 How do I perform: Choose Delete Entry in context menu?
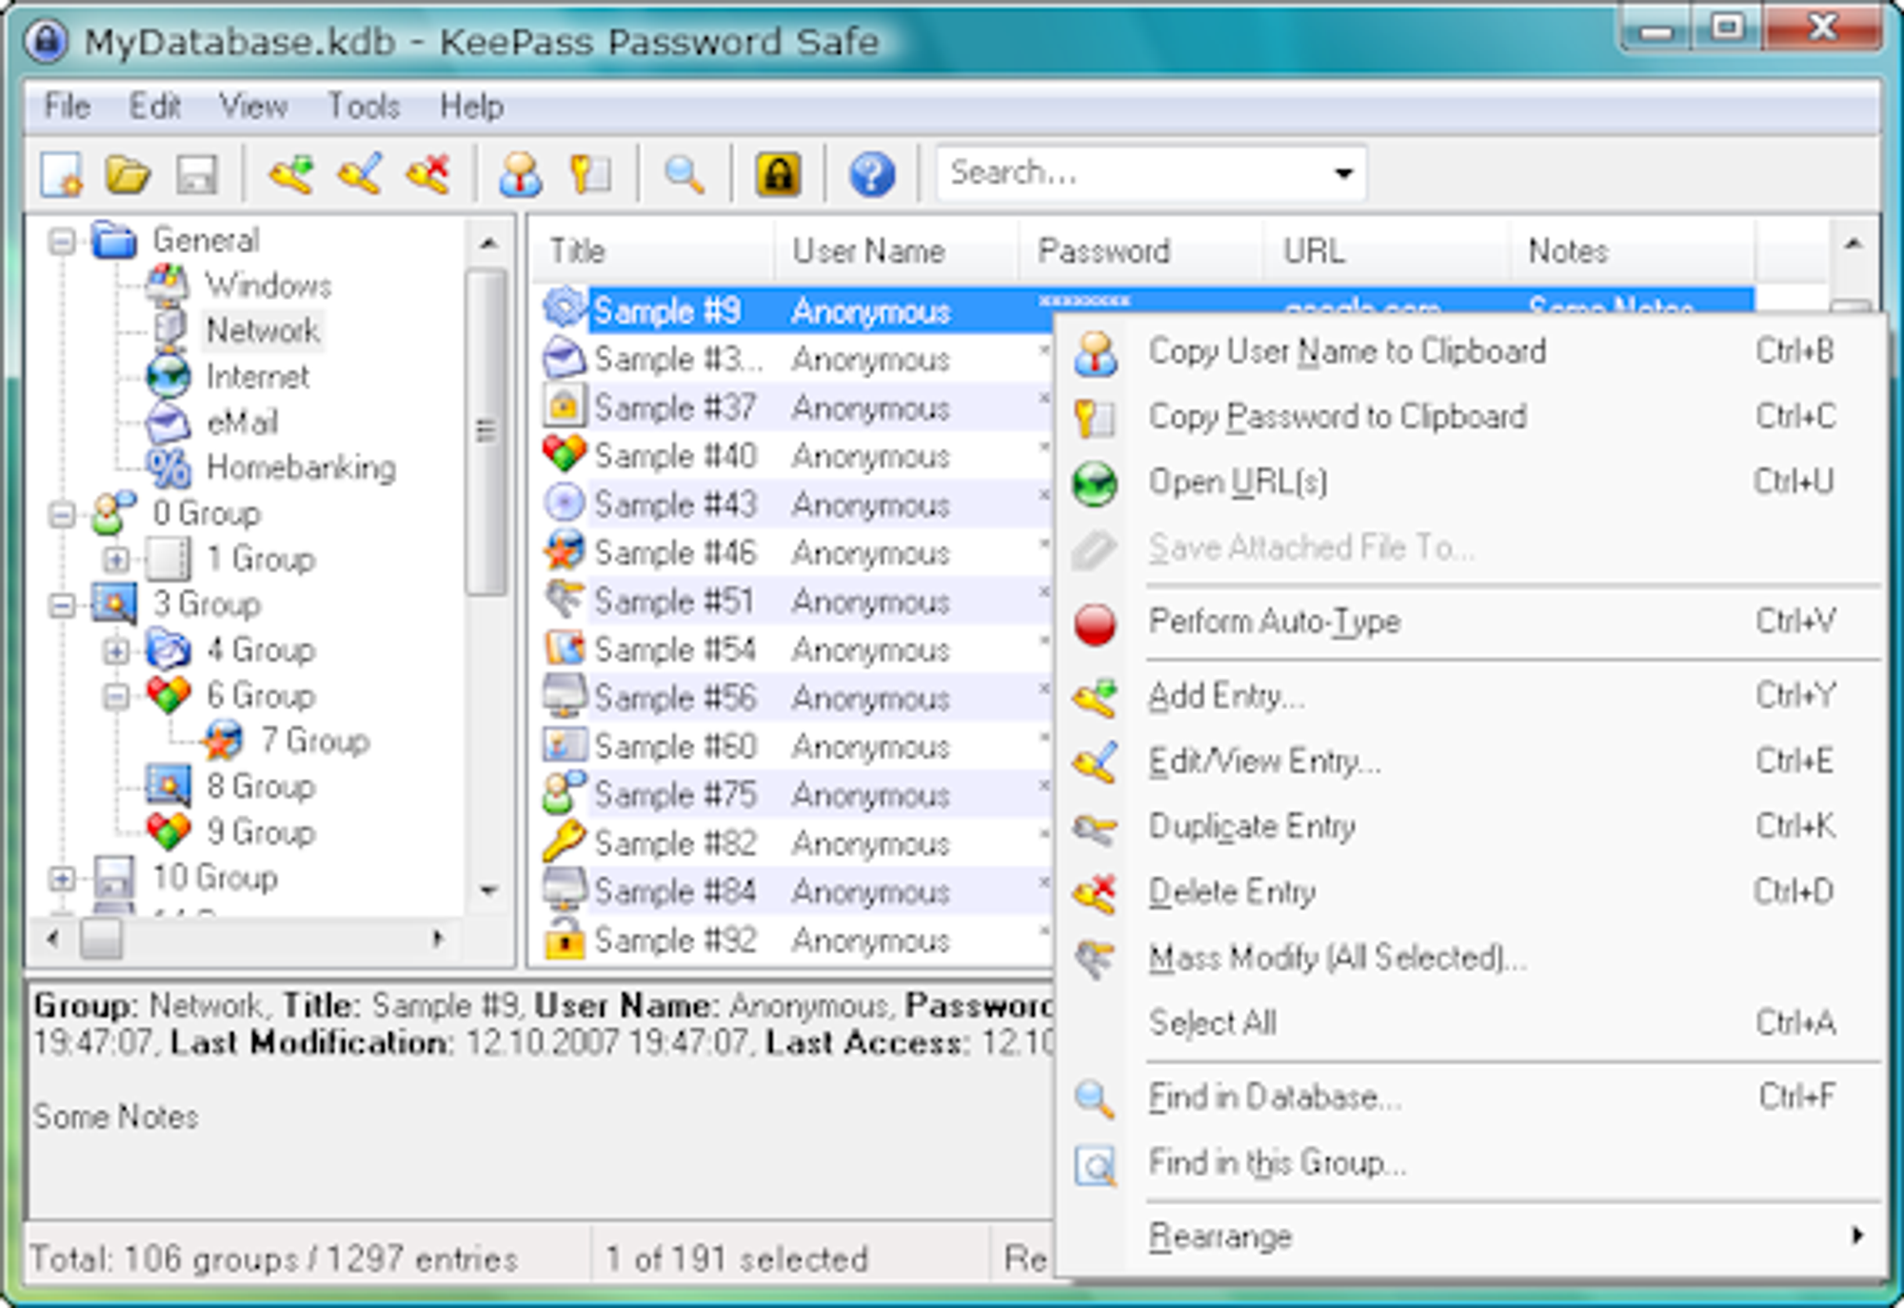1471,892
